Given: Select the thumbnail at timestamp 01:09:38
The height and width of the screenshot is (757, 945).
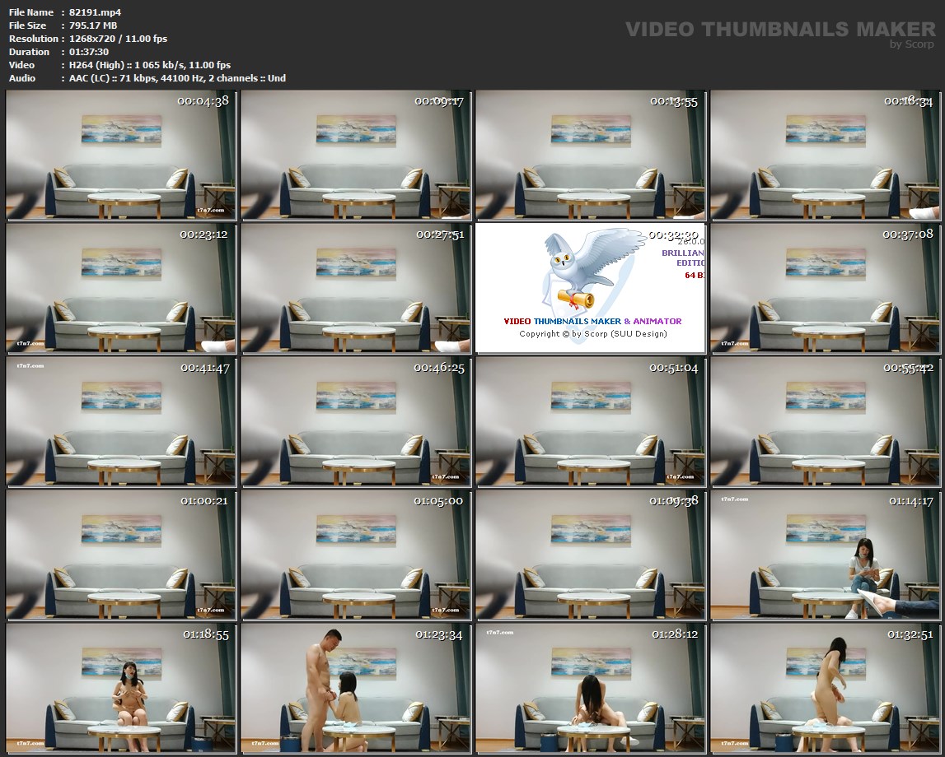Looking at the screenshot, I should pyautogui.click(x=591, y=555).
